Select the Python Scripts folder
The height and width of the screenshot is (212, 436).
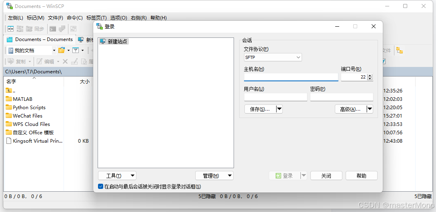coord(26,107)
